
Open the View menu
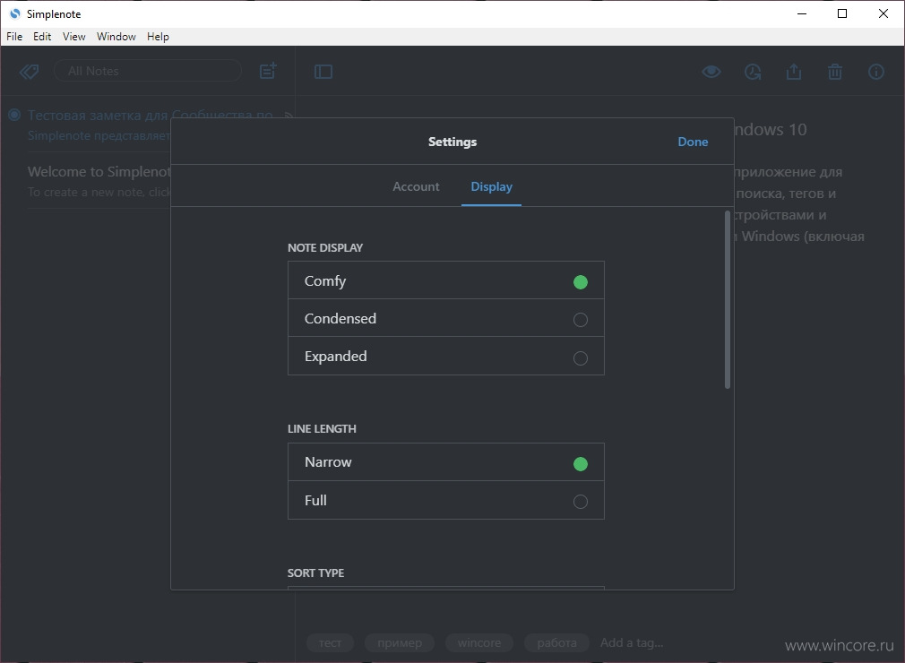73,37
